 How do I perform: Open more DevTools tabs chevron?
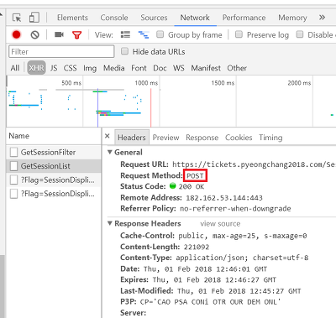click(322, 18)
